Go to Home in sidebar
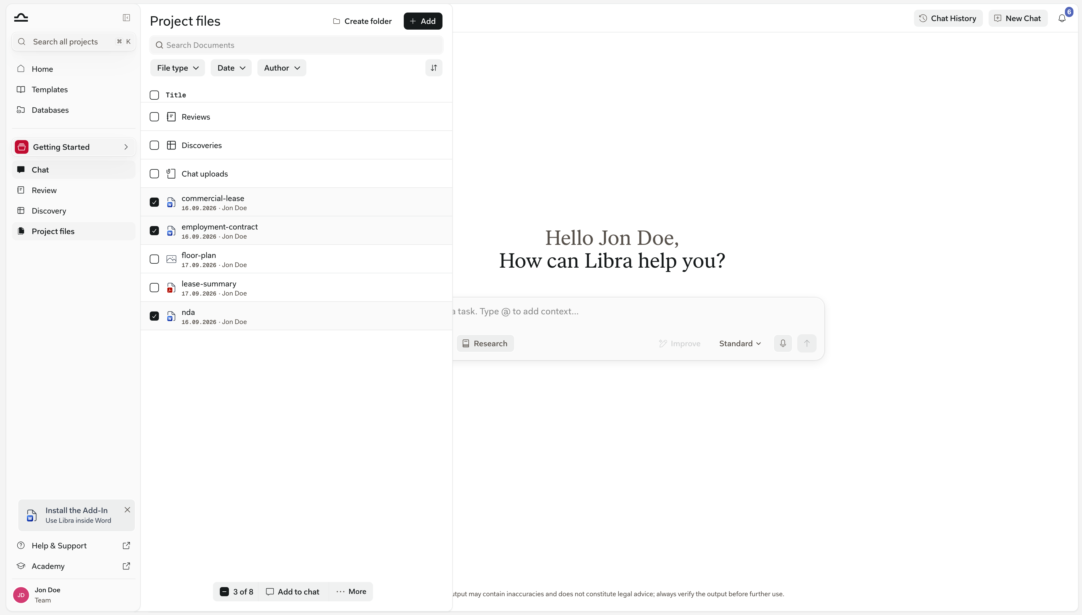The height and width of the screenshot is (615, 1082). pyautogui.click(x=73, y=69)
